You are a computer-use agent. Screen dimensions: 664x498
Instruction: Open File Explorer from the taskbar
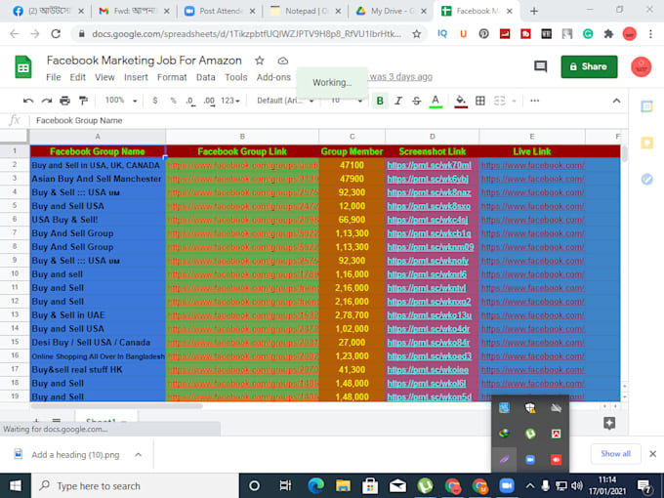click(343, 485)
